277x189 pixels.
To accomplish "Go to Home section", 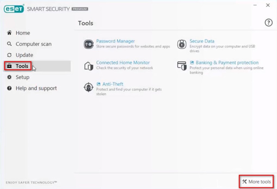I will (23, 33).
